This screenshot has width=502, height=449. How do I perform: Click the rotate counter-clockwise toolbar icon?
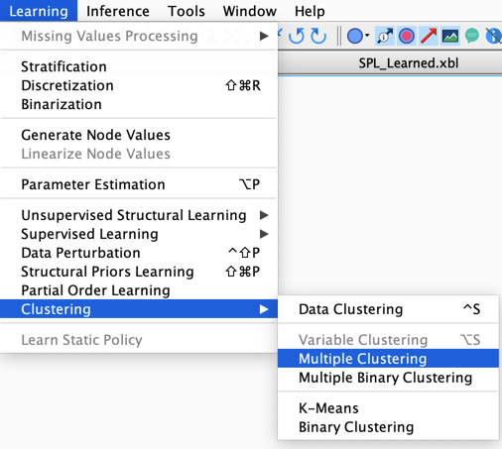coord(297,36)
